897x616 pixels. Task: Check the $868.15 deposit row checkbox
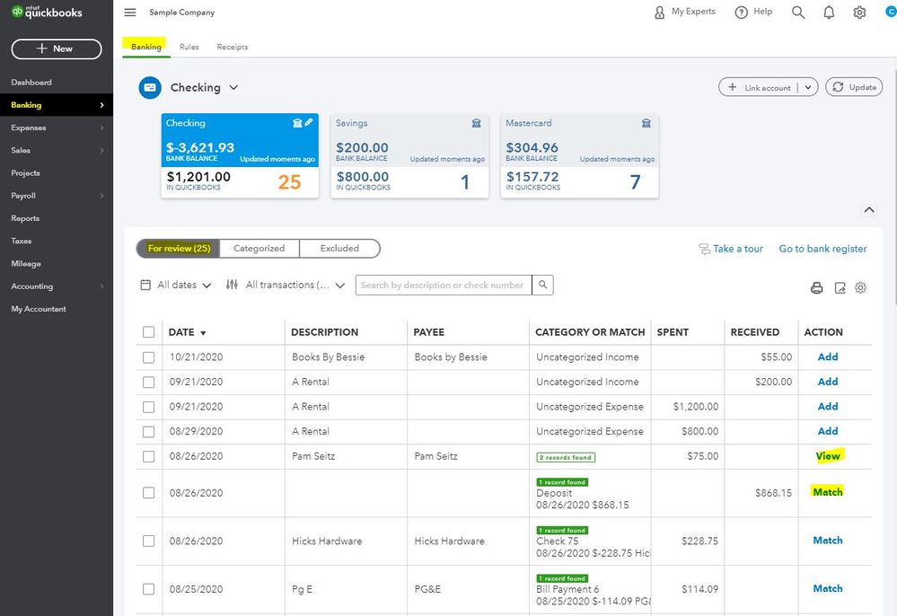pyautogui.click(x=149, y=492)
